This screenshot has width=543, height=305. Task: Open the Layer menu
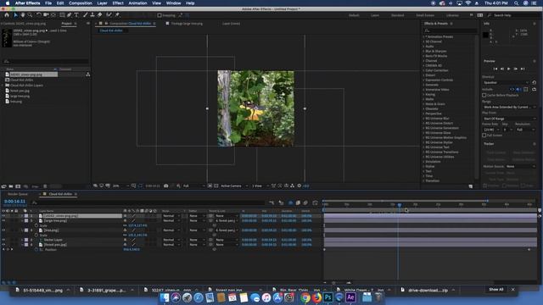pos(102,3)
